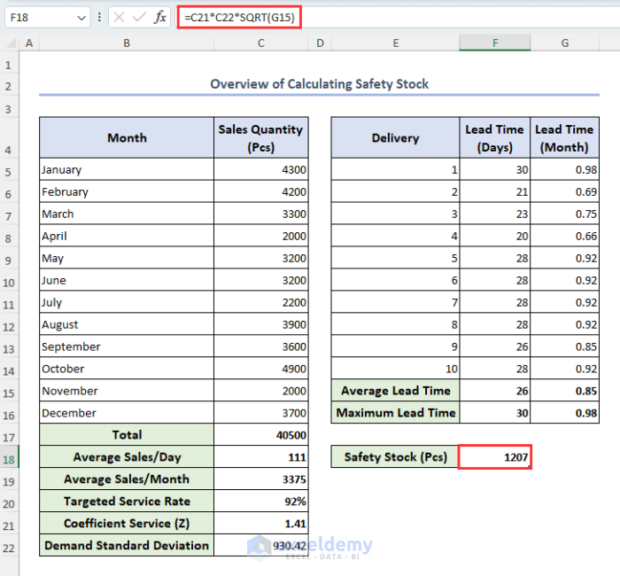The width and height of the screenshot is (620, 576).
Task: Click the Insert Function fx icon
Action: 160,17
